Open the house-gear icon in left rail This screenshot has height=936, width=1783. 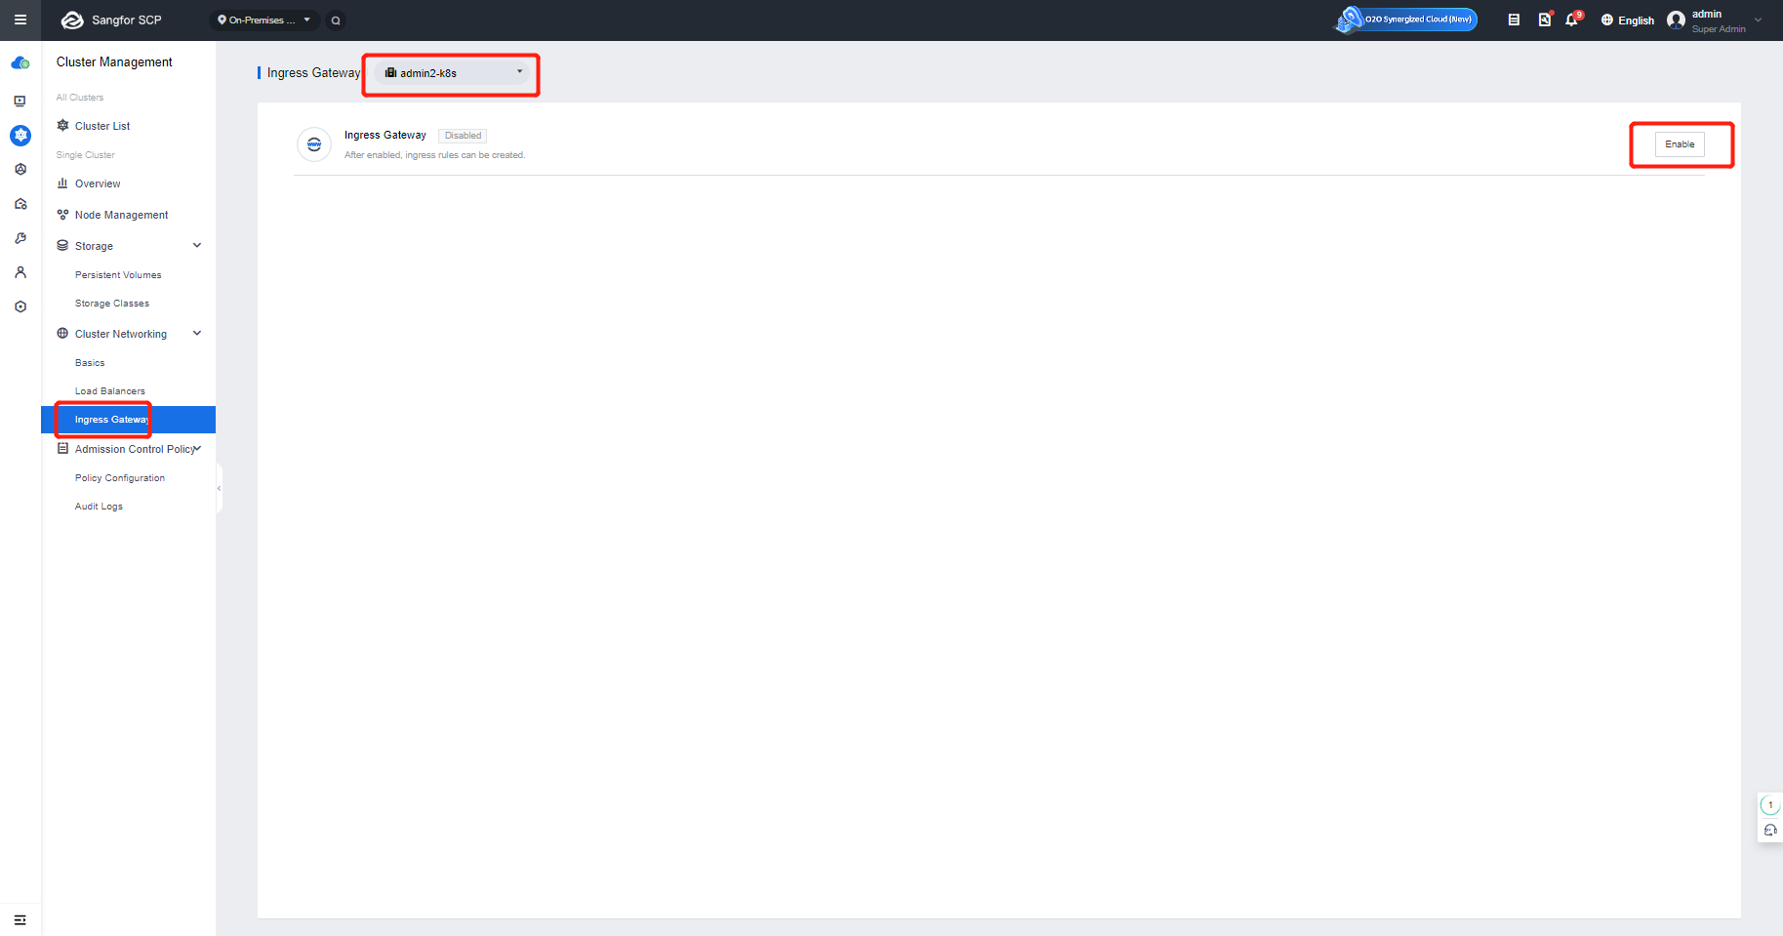click(20, 204)
